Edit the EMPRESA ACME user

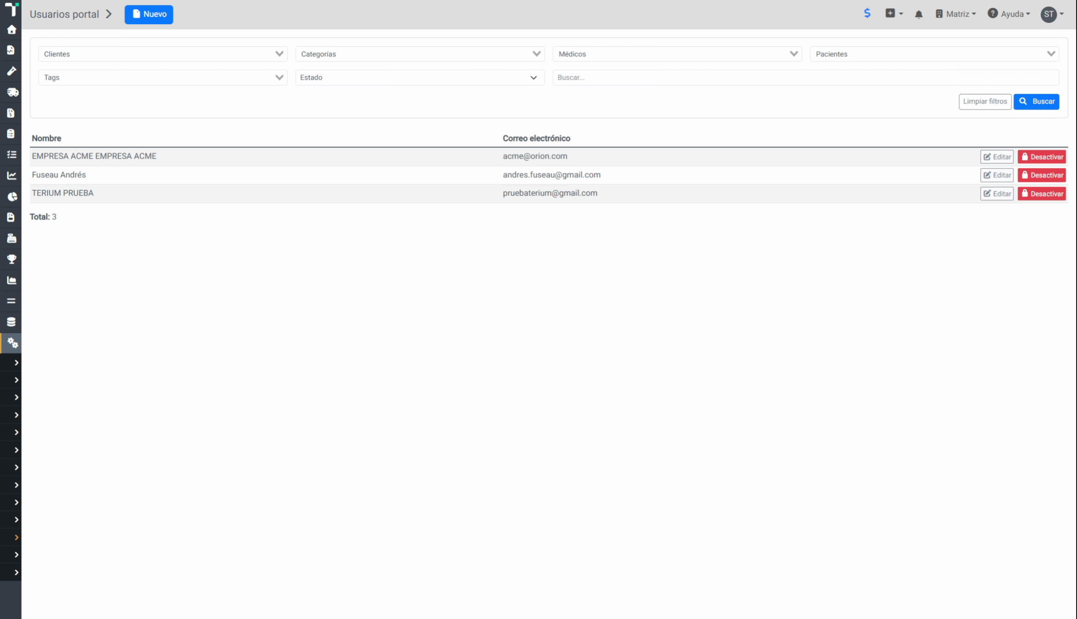997,157
